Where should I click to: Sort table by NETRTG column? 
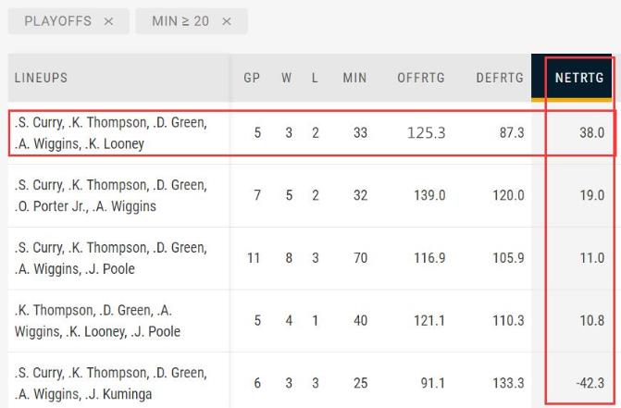pyautogui.click(x=579, y=78)
